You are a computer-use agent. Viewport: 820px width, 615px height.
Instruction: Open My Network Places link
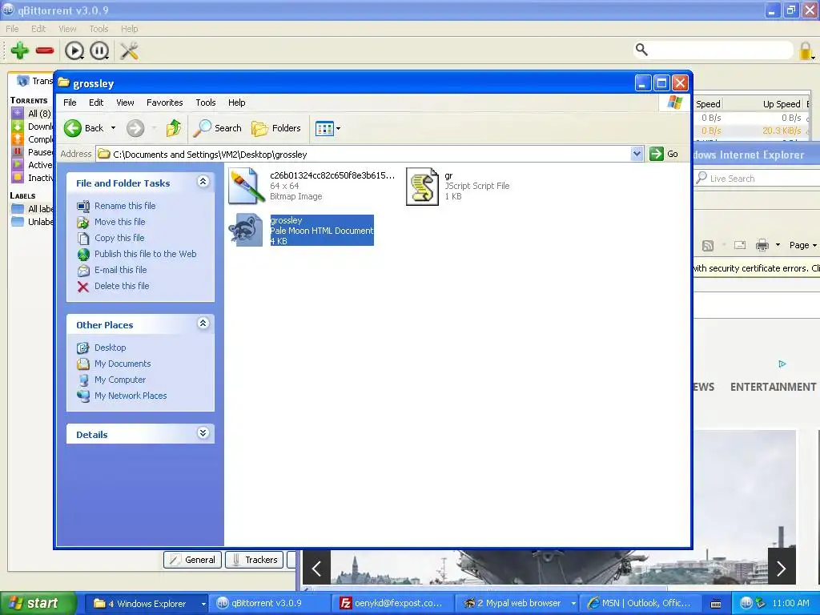131,396
